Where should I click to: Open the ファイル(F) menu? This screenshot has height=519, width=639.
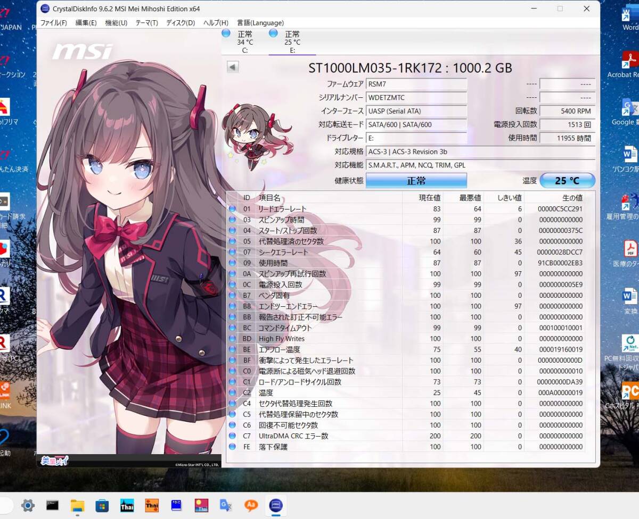[x=53, y=23]
